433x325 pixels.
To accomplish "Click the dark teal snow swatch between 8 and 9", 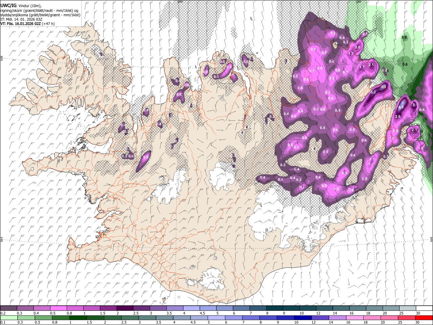I will tap(274, 308).
